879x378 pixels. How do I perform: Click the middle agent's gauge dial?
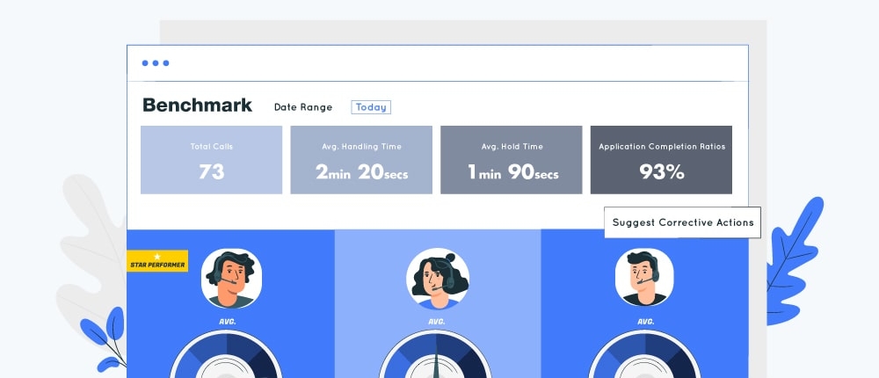click(x=437, y=359)
